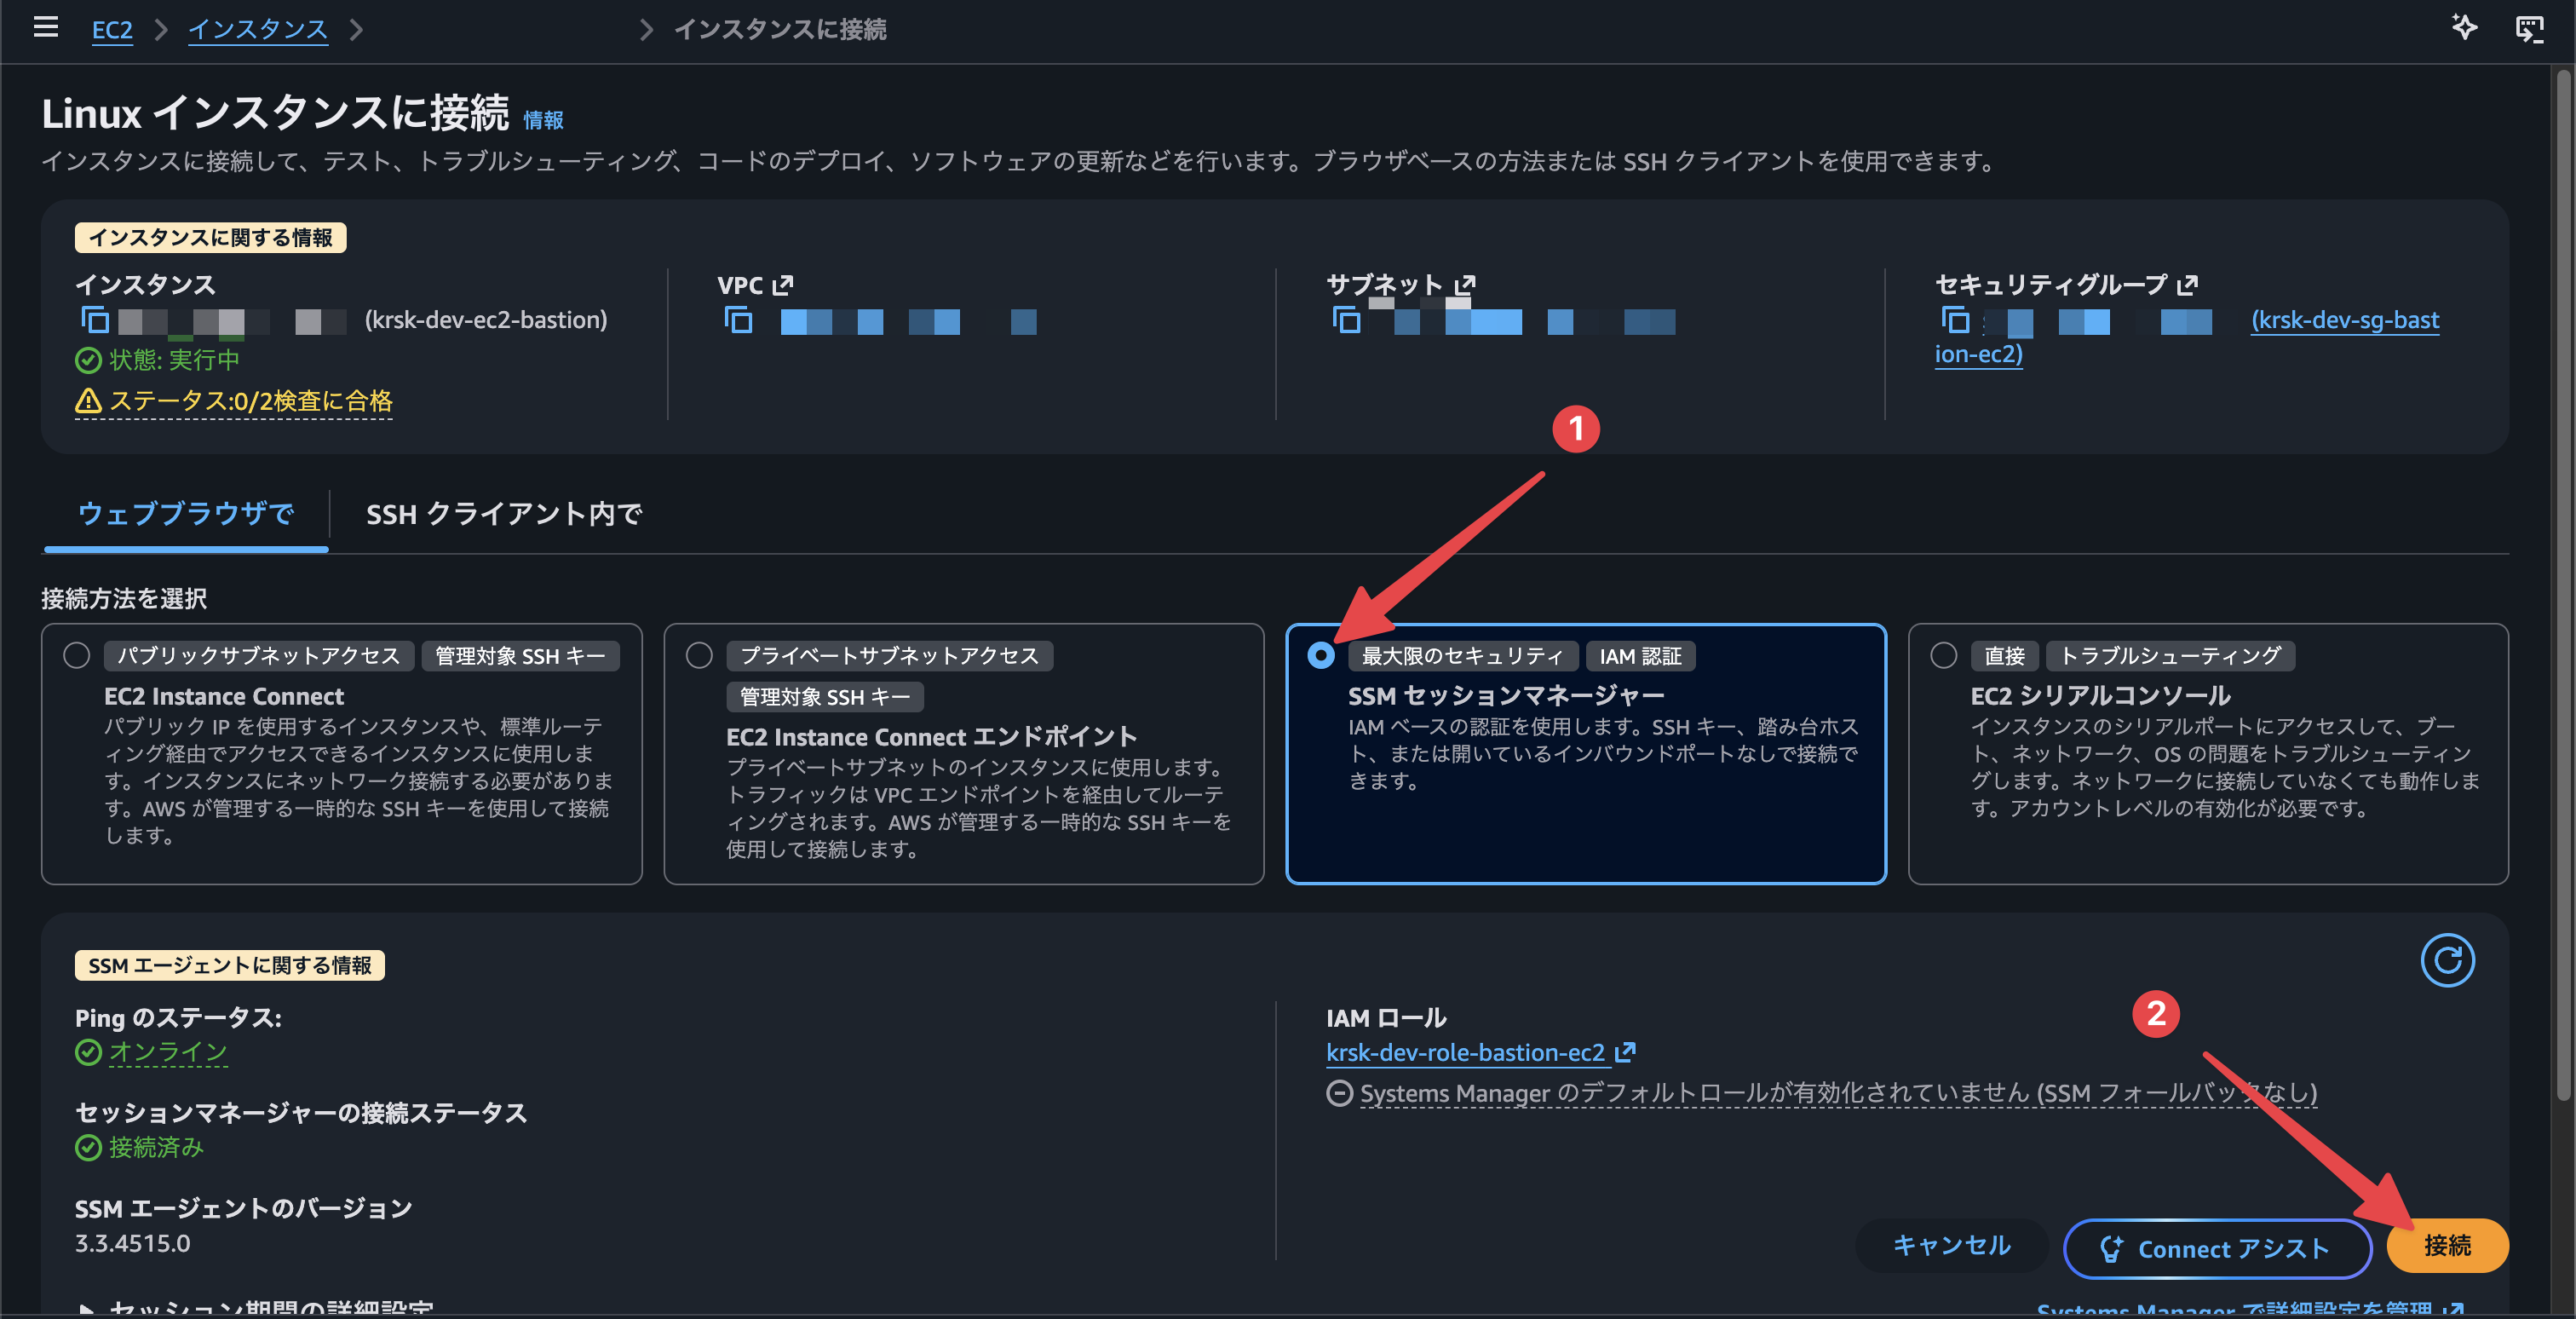Click the キャンセル button
Image resolution: width=2576 pixels, height=1319 pixels.
(1951, 1245)
